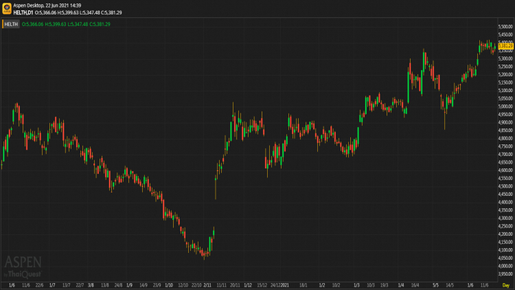The width and height of the screenshot is (515, 290).
Task: Click the 4,000.00 price axis label
Action: 505,266
